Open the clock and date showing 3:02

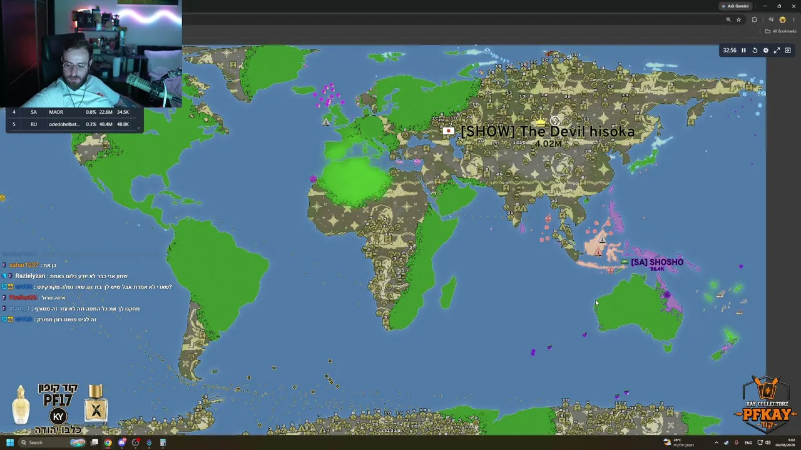click(x=785, y=442)
